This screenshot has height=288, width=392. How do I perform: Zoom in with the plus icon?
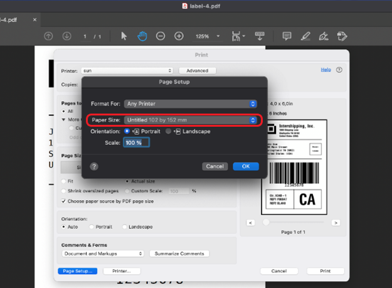point(179,36)
